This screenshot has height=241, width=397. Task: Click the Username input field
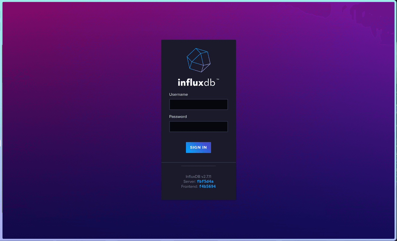click(x=198, y=104)
